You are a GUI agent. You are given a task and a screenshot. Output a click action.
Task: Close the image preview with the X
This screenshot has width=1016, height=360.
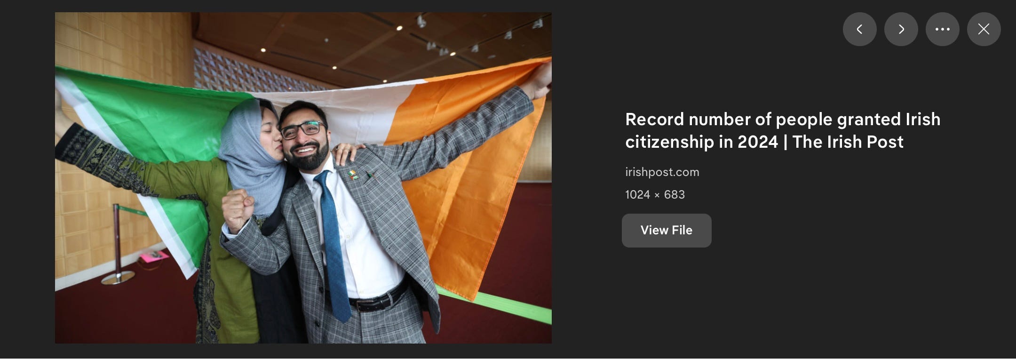click(984, 29)
